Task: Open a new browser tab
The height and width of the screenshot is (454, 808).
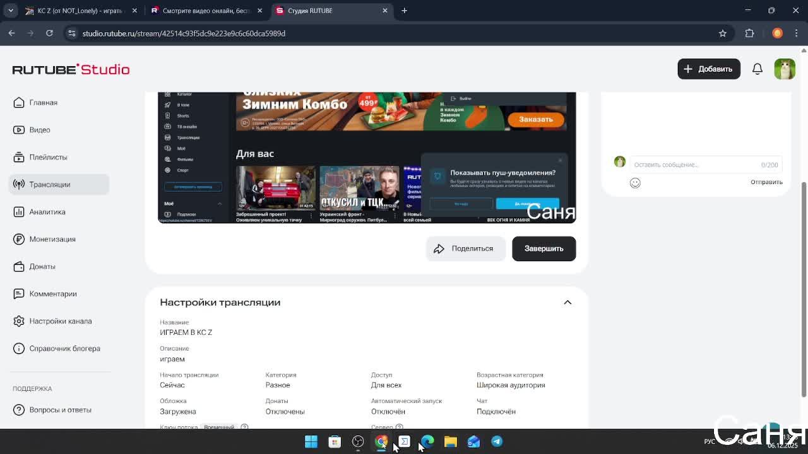Action: pos(405,11)
